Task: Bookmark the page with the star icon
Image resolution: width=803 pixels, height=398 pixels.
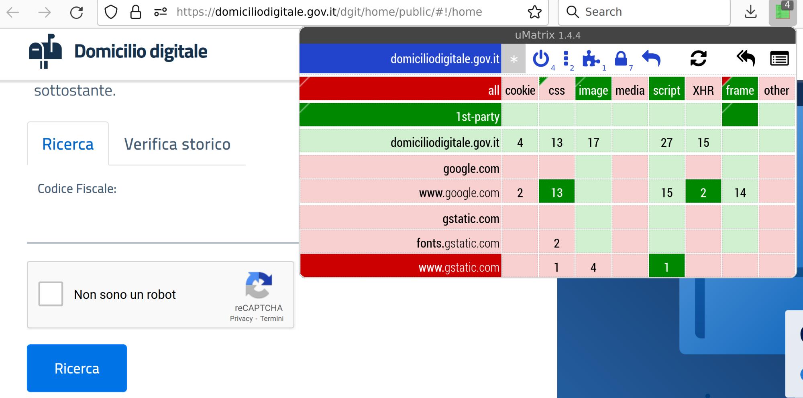Action: click(x=534, y=12)
